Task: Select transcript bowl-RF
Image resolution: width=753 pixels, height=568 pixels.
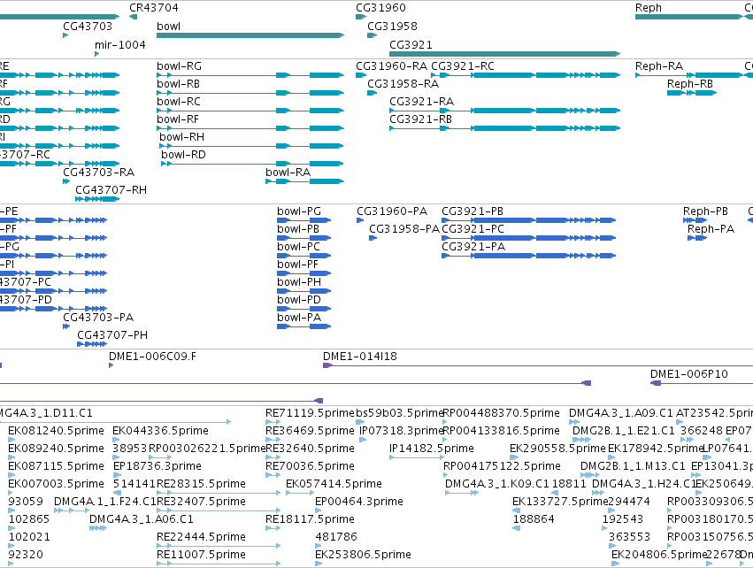Action: pyautogui.click(x=250, y=128)
